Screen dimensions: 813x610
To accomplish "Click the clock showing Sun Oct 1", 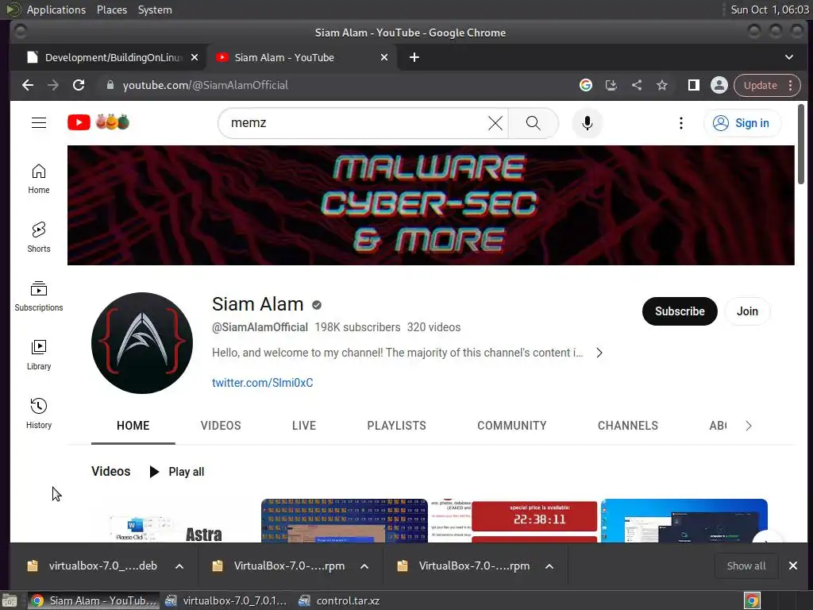I will [769, 10].
